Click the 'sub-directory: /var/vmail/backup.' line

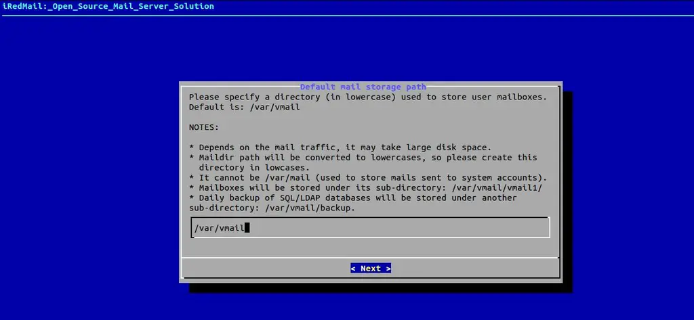pos(272,208)
